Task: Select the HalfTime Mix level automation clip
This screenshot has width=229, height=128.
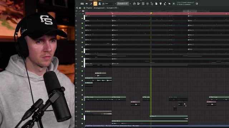Action: pyautogui.click(x=98, y=126)
